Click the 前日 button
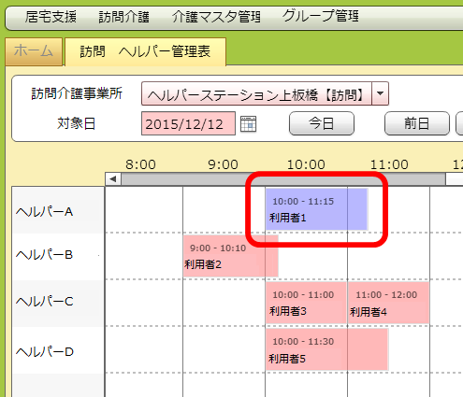Screen dimensions: 463x397 coord(417,123)
